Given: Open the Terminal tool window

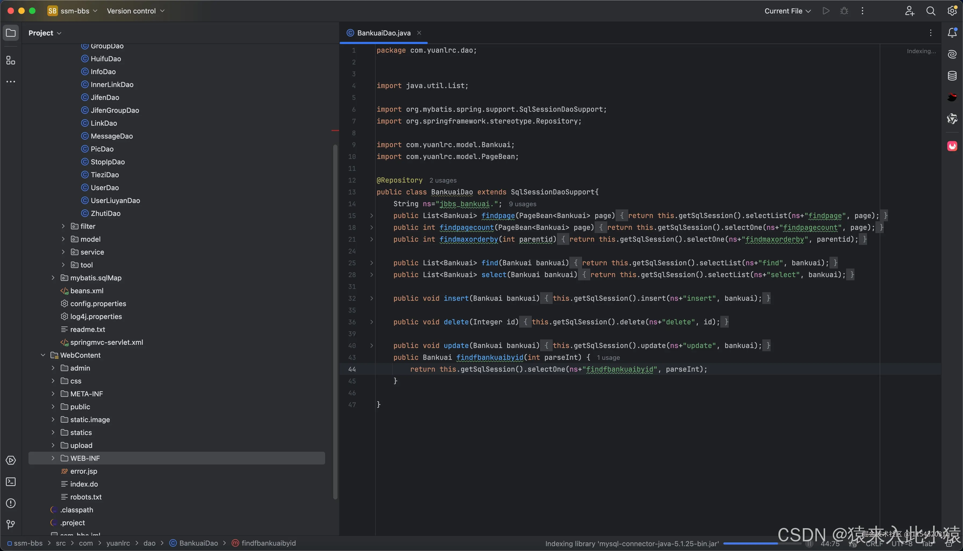Looking at the screenshot, I should click(x=10, y=482).
